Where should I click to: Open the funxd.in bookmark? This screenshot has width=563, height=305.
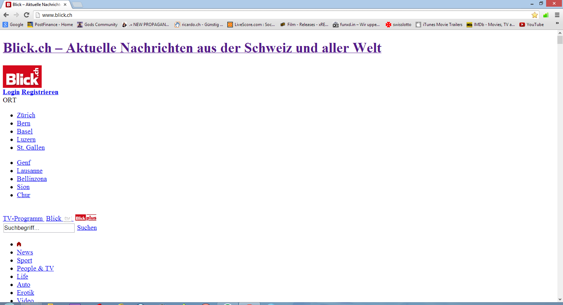pyautogui.click(x=356, y=25)
